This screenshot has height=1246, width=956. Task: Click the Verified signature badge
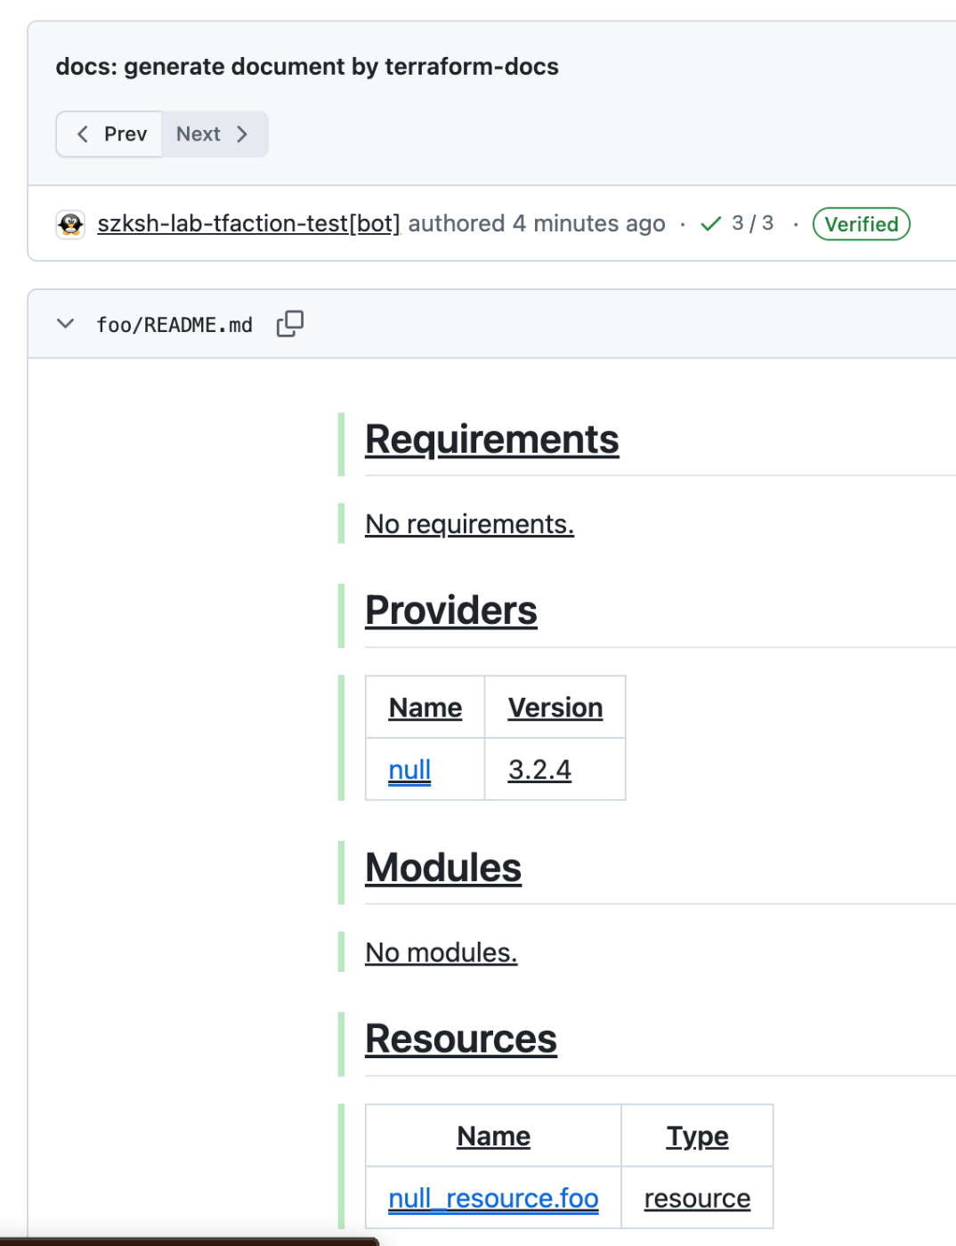(x=861, y=224)
